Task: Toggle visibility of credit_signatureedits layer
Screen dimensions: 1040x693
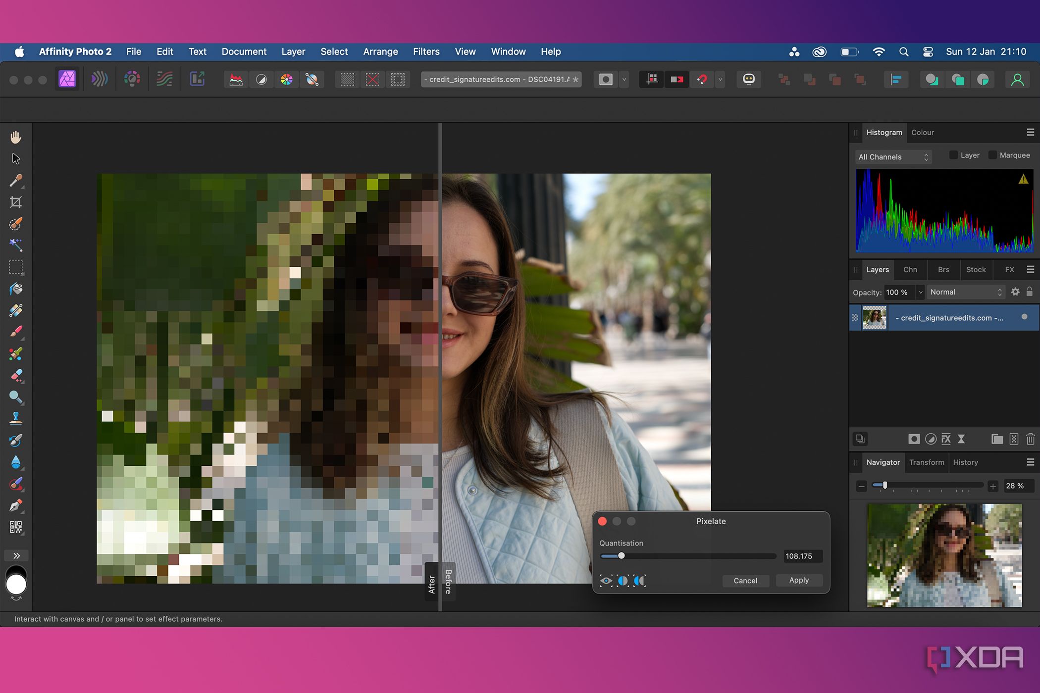Action: 1024,317
